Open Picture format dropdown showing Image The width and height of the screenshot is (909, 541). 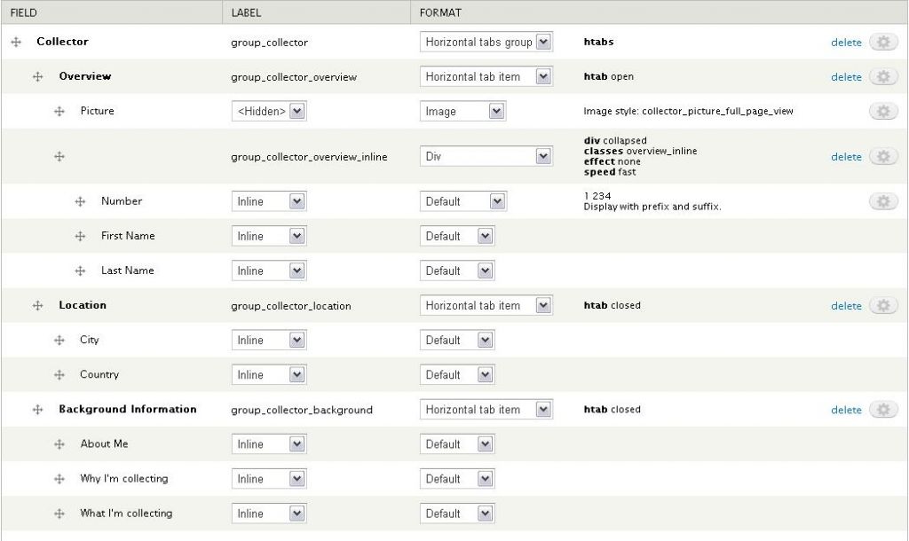pyautogui.click(x=462, y=112)
